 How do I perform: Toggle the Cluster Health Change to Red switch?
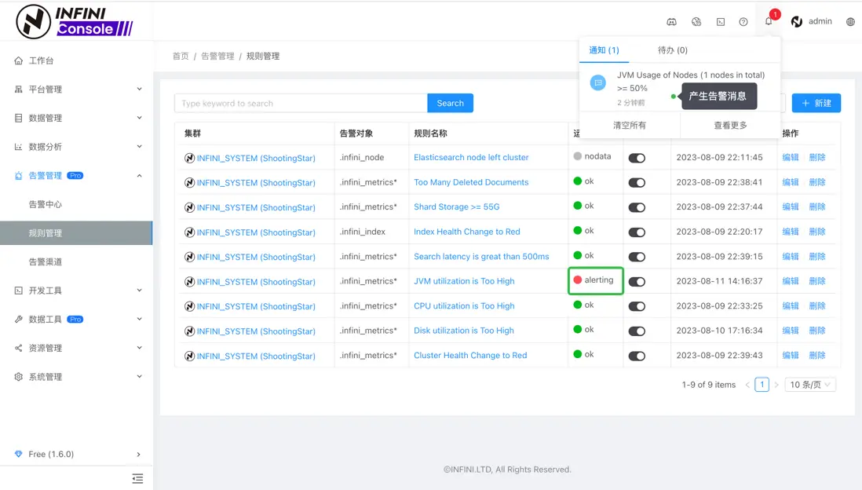point(637,357)
